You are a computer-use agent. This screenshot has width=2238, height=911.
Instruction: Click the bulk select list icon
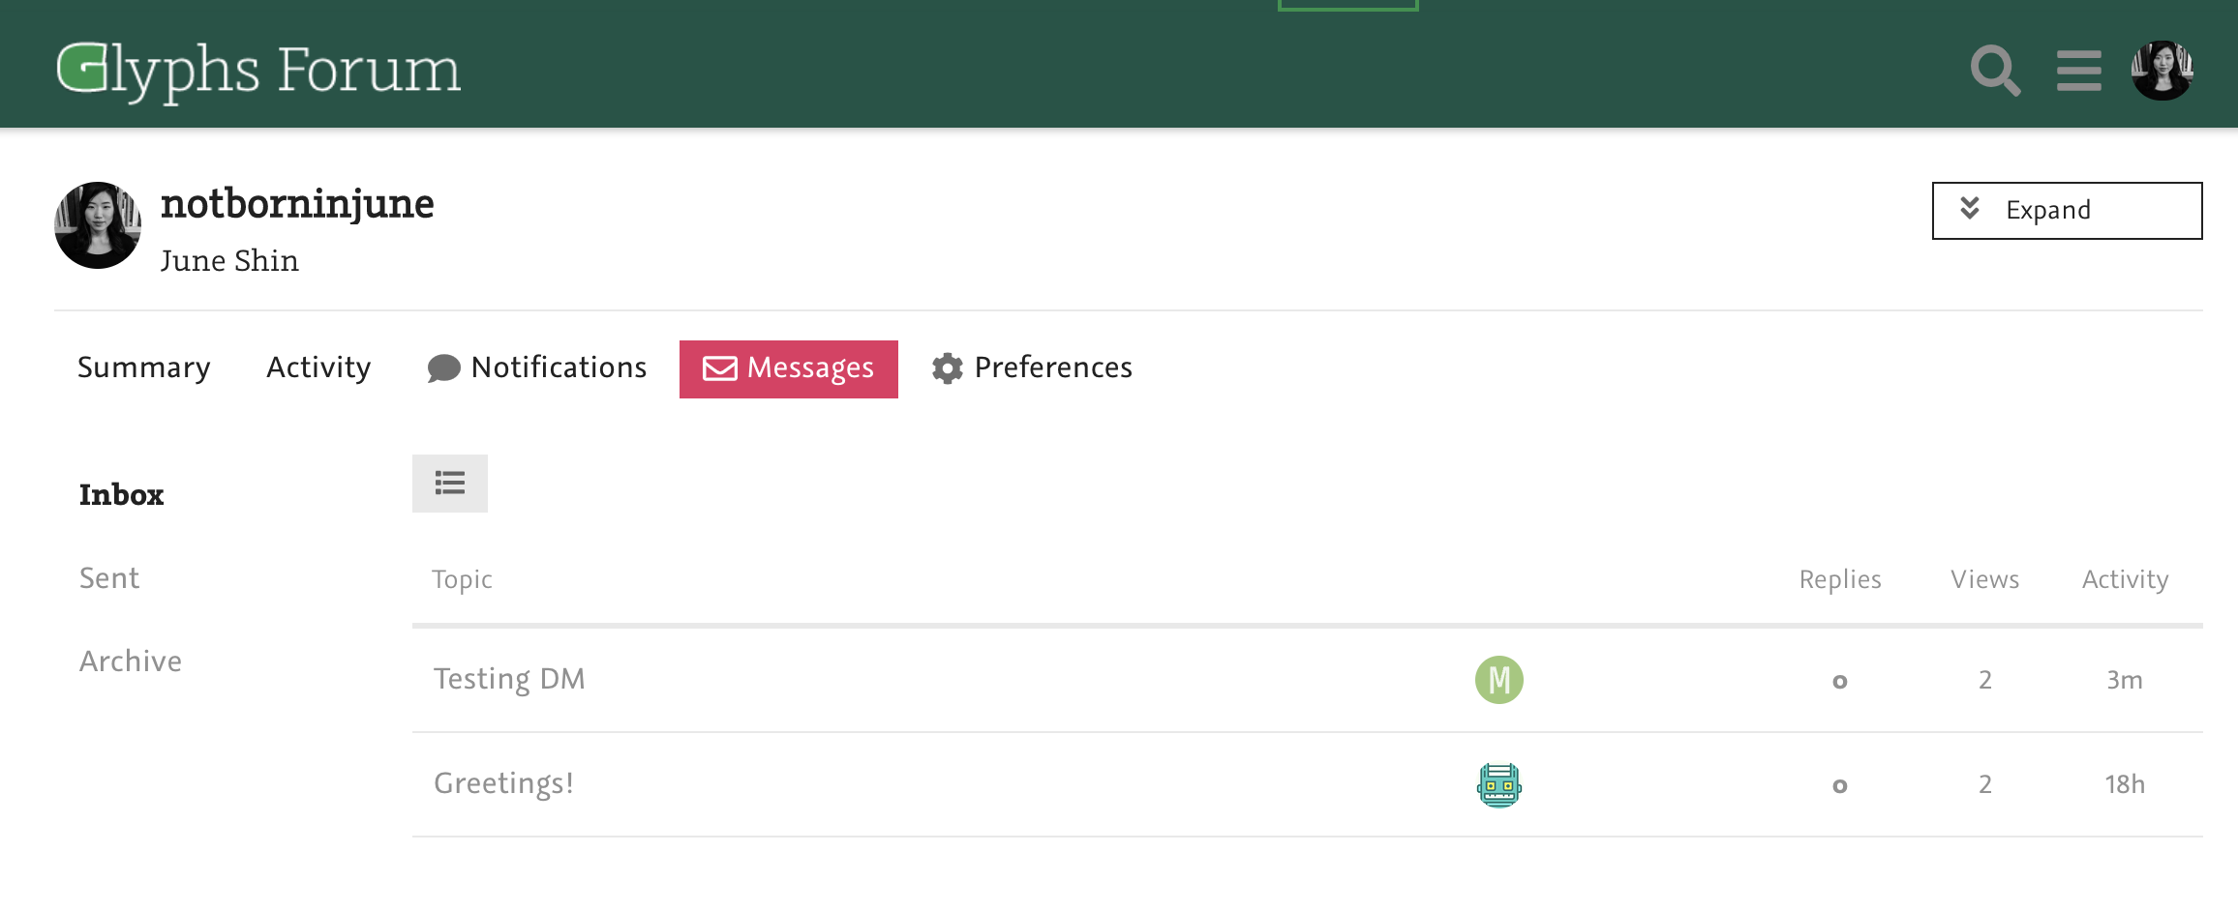450,484
